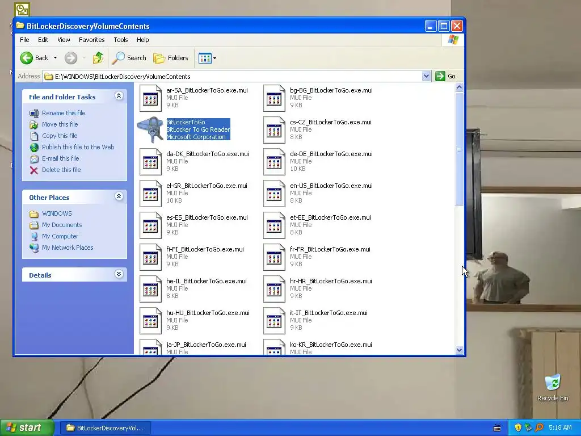Screen dimensions: 581x436
Task: Select hr-HR_BitLockerToGo.exe.mui file icon
Action: coord(274,289)
